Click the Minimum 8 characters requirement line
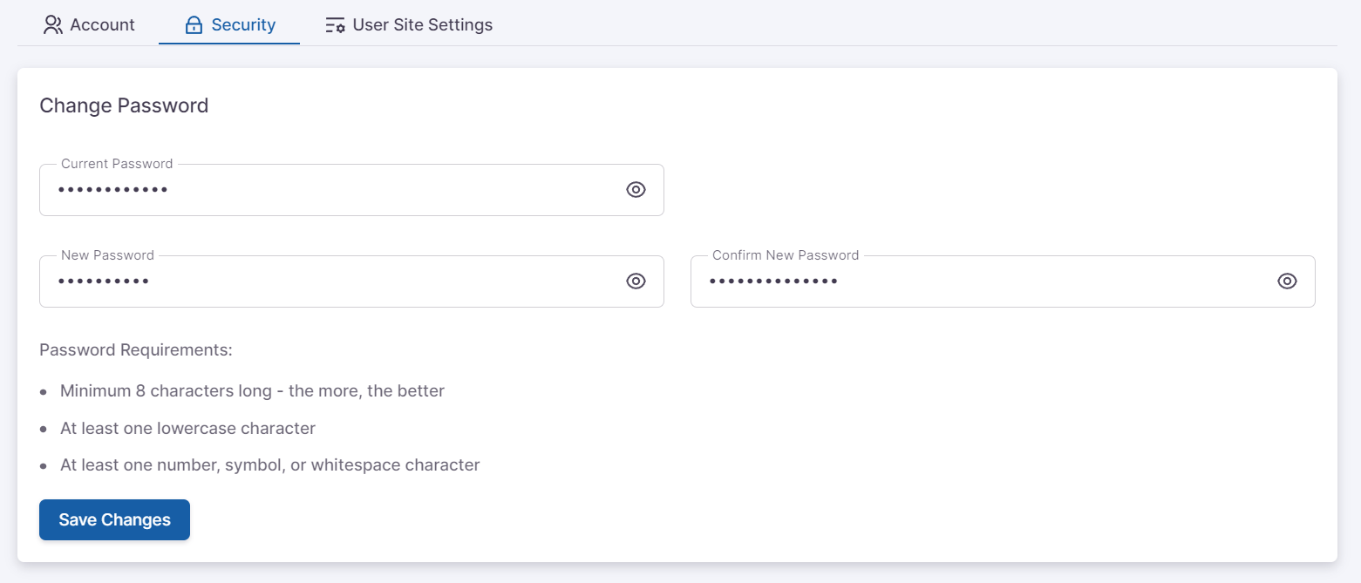This screenshot has width=1361, height=583. tap(252, 391)
